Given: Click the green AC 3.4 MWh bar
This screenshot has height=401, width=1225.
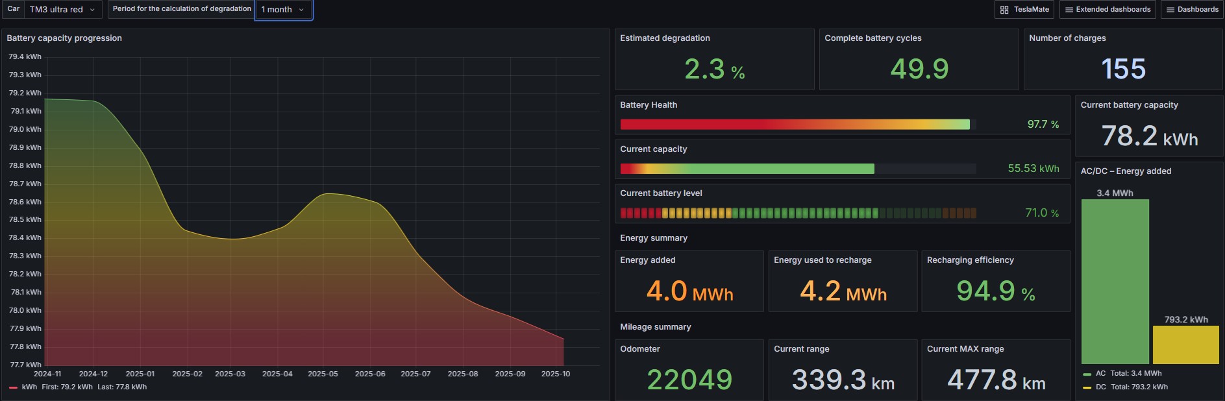Looking at the screenshot, I should [1115, 282].
